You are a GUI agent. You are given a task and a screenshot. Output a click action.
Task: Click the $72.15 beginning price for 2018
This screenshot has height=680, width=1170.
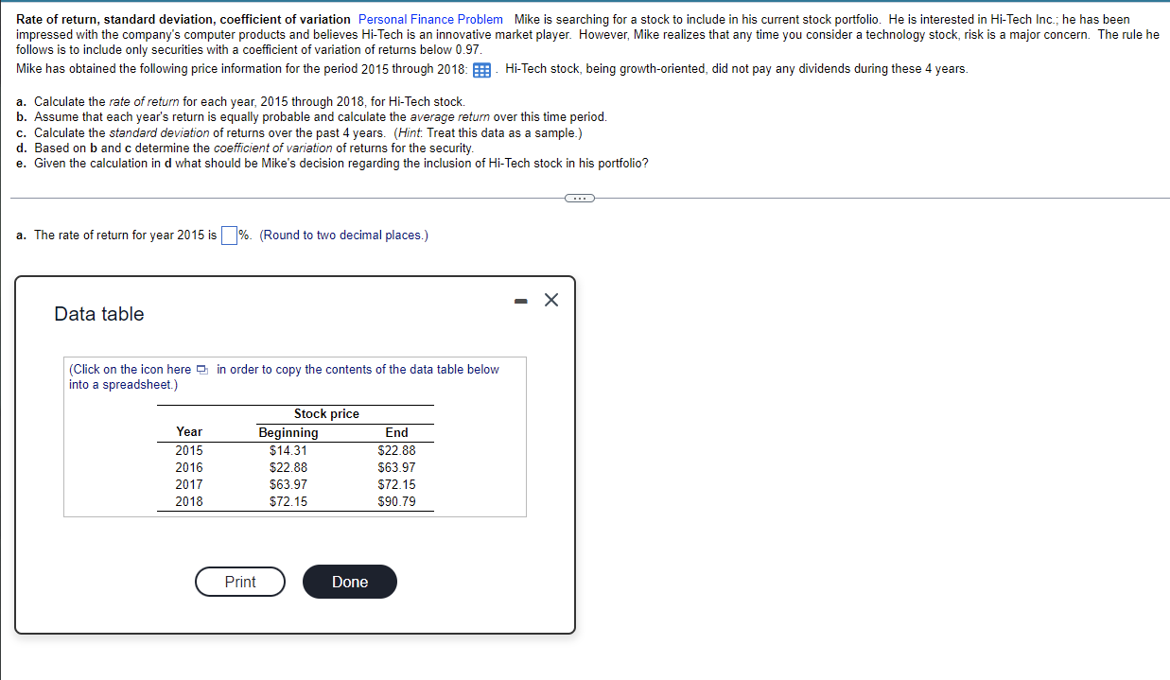pos(288,501)
